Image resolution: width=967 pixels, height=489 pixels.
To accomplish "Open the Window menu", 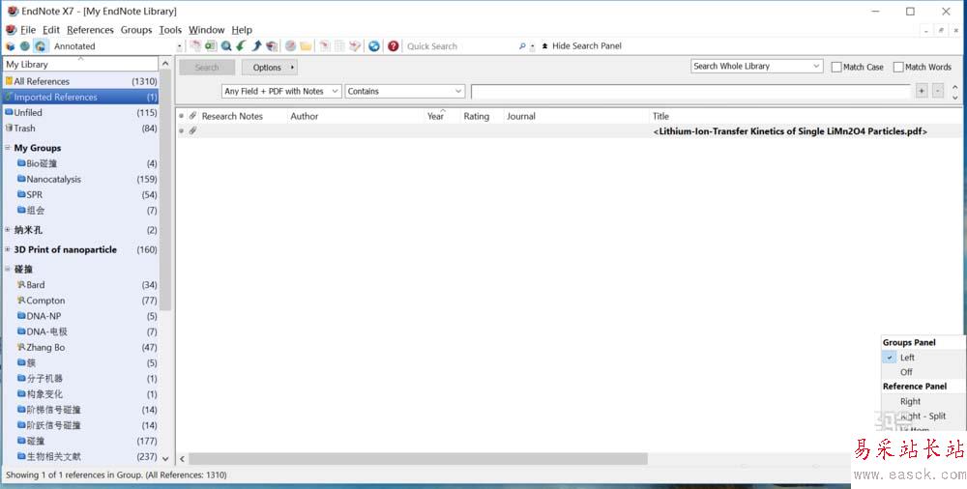I will [207, 30].
